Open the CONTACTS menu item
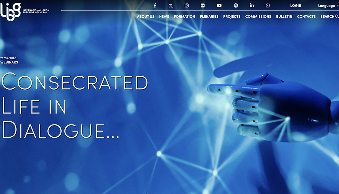The image size is (339, 194). point(306,16)
